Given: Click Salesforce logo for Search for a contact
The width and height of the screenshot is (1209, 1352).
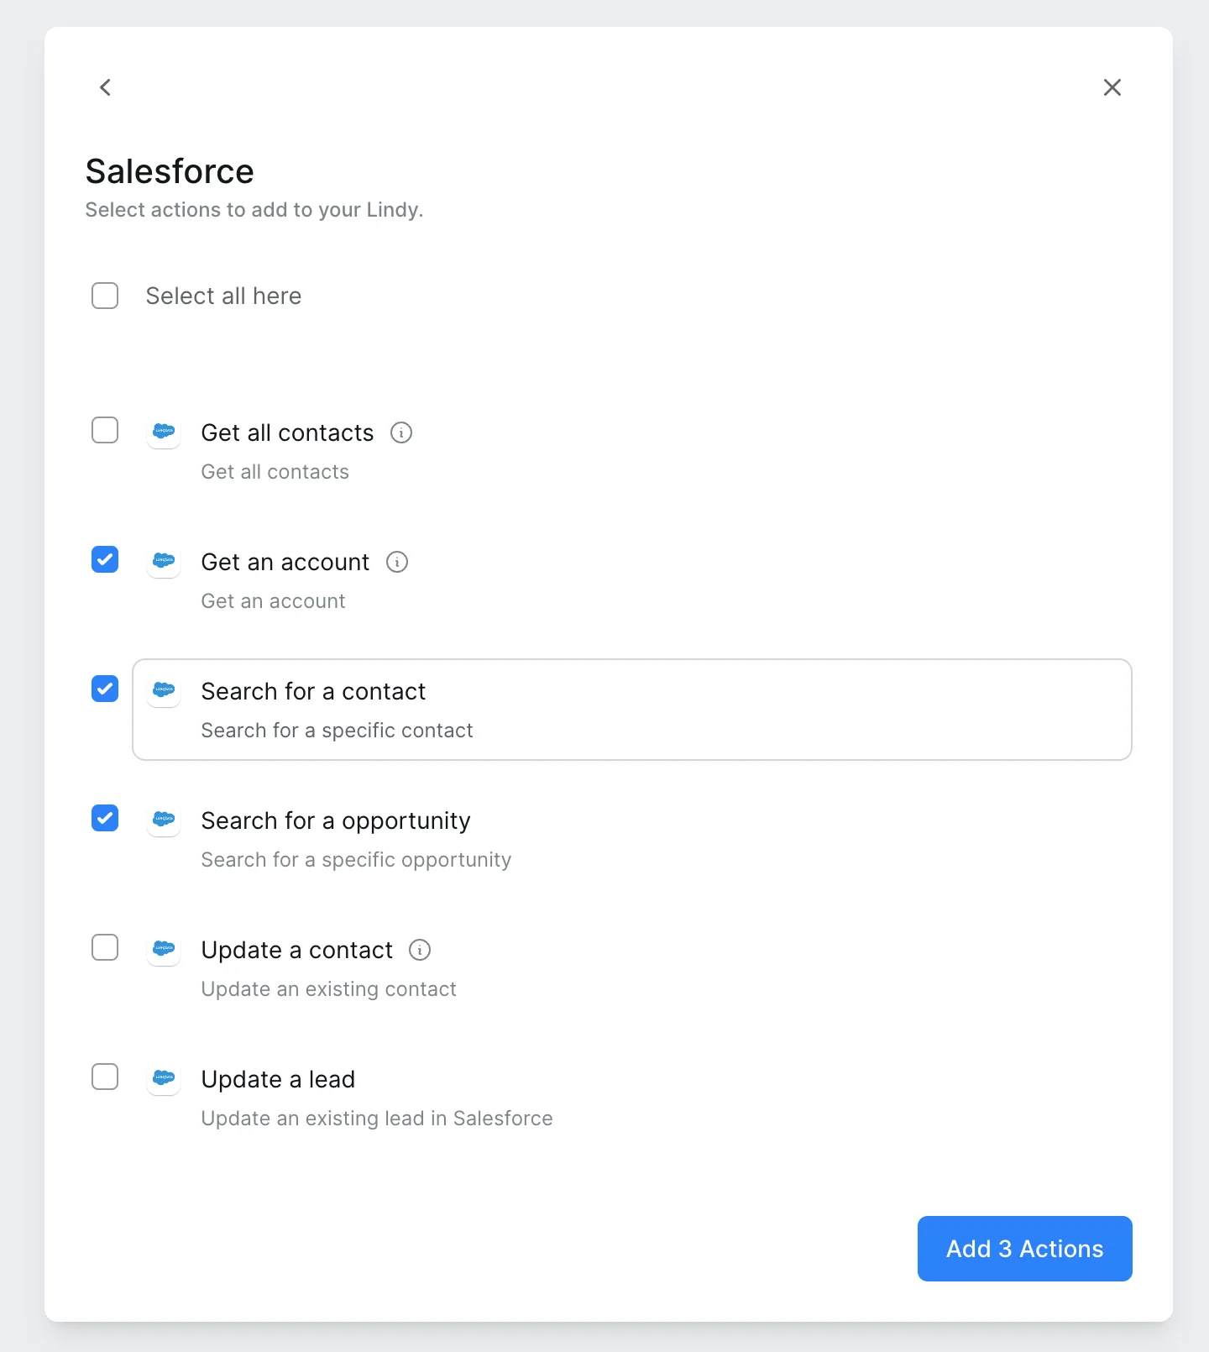Looking at the screenshot, I should pyautogui.click(x=164, y=690).
